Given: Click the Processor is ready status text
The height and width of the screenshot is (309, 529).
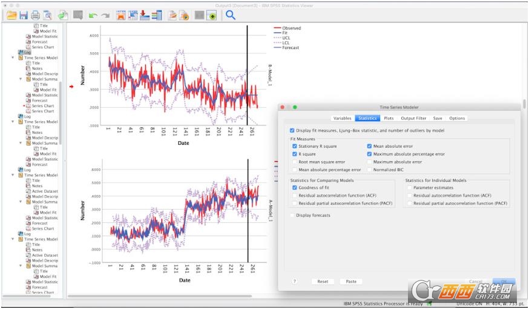Looking at the screenshot, I should click(383, 304).
